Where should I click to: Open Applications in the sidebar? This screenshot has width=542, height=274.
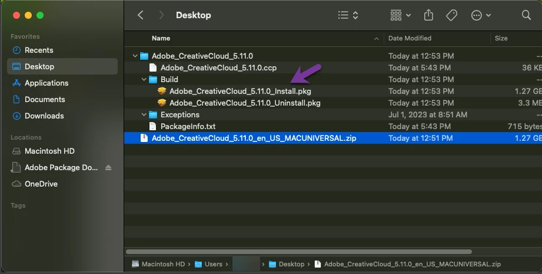62,83
